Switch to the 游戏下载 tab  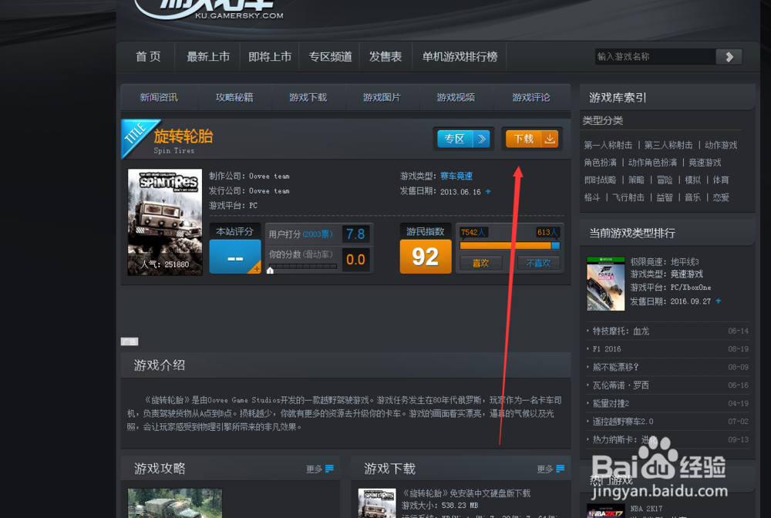coord(308,97)
